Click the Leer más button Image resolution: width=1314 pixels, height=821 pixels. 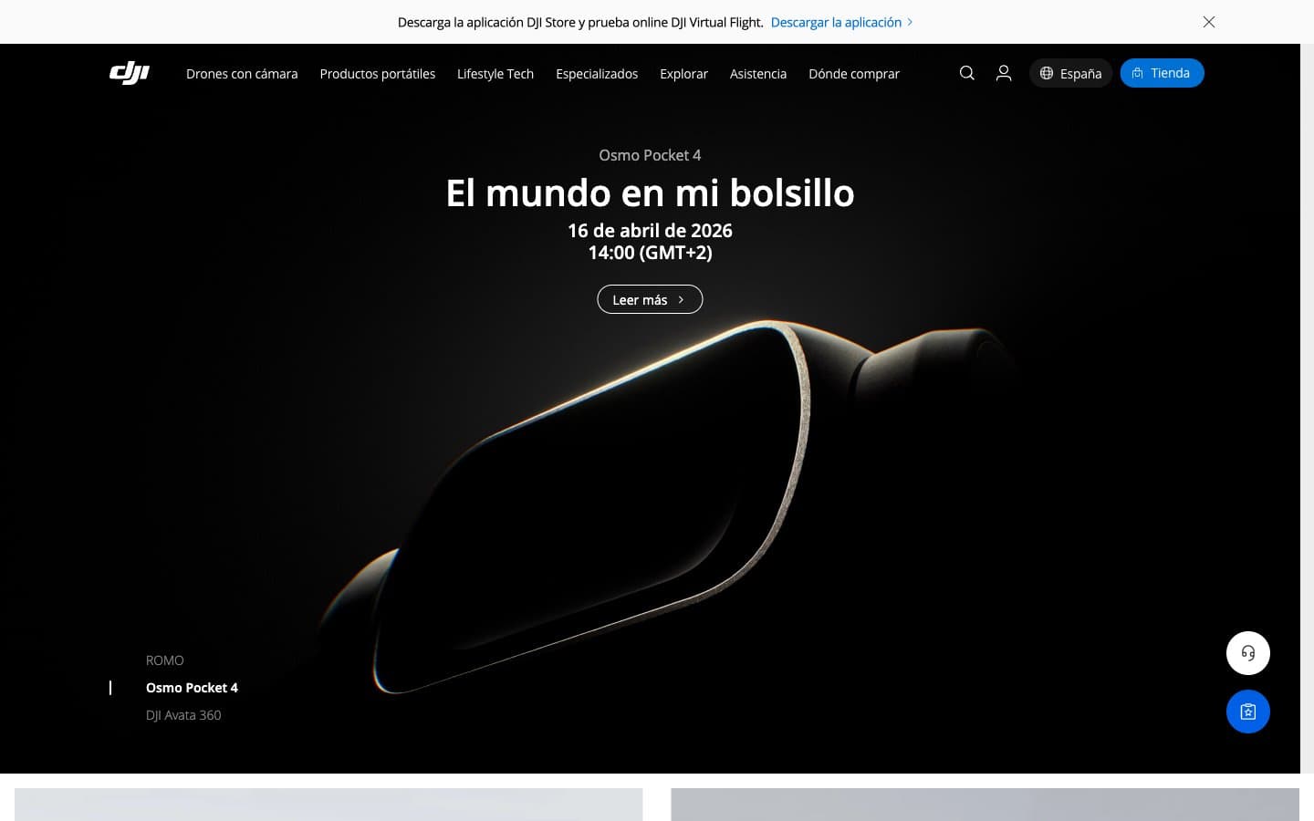(x=650, y=299)
